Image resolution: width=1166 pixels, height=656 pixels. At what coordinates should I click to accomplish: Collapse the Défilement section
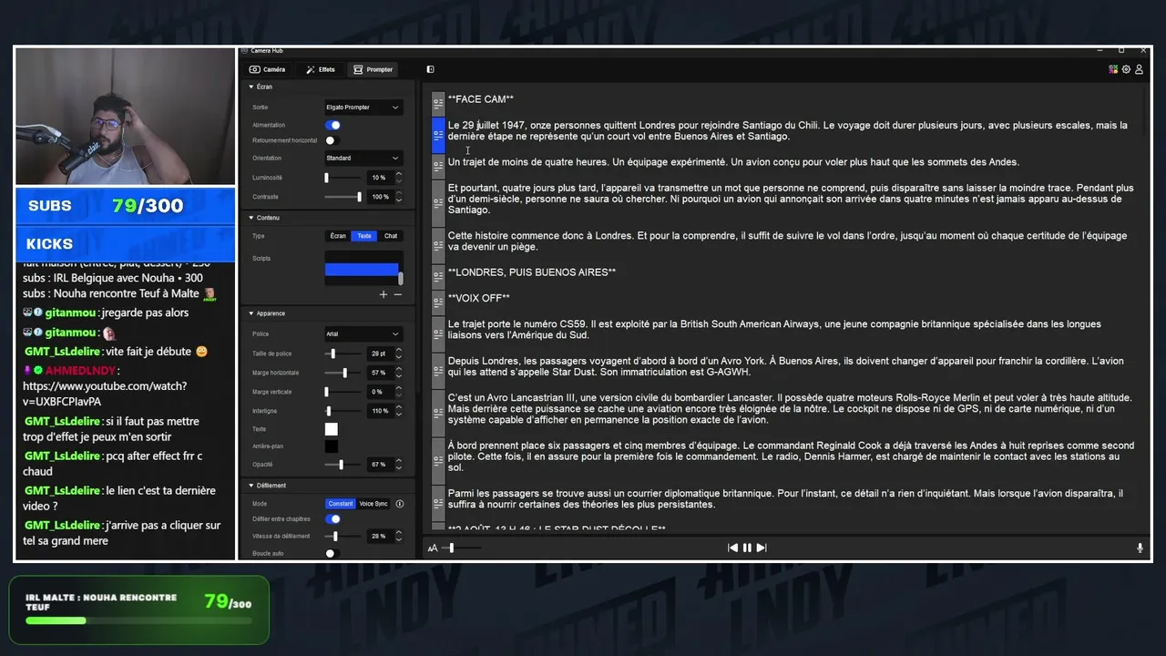251,486
